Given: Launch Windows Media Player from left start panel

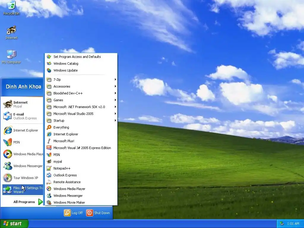Looking at the screenshot, I should coord(23,154).
